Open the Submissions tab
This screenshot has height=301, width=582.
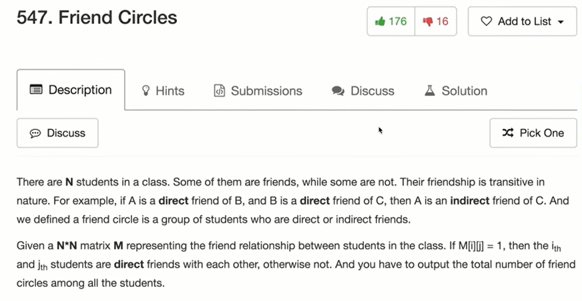point(258,91)
